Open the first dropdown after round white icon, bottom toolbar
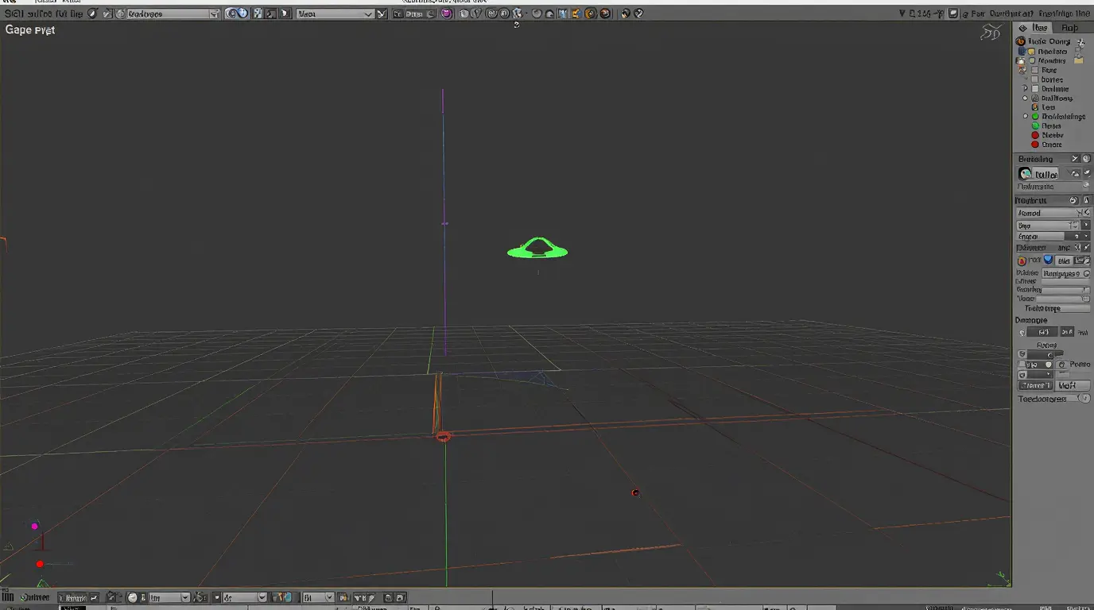The image size is (1094, 610). click(x=169, y=597)
